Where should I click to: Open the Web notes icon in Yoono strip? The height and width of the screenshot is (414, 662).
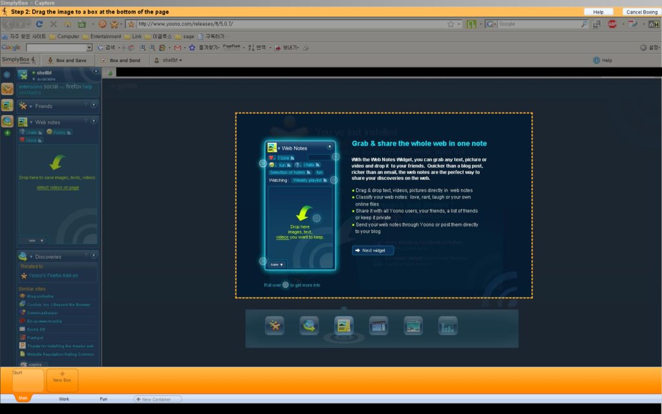pyautogui.click(x=7, y=105)
